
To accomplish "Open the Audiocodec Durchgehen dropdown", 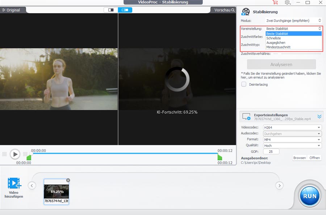I will click(x=292, y=134).
